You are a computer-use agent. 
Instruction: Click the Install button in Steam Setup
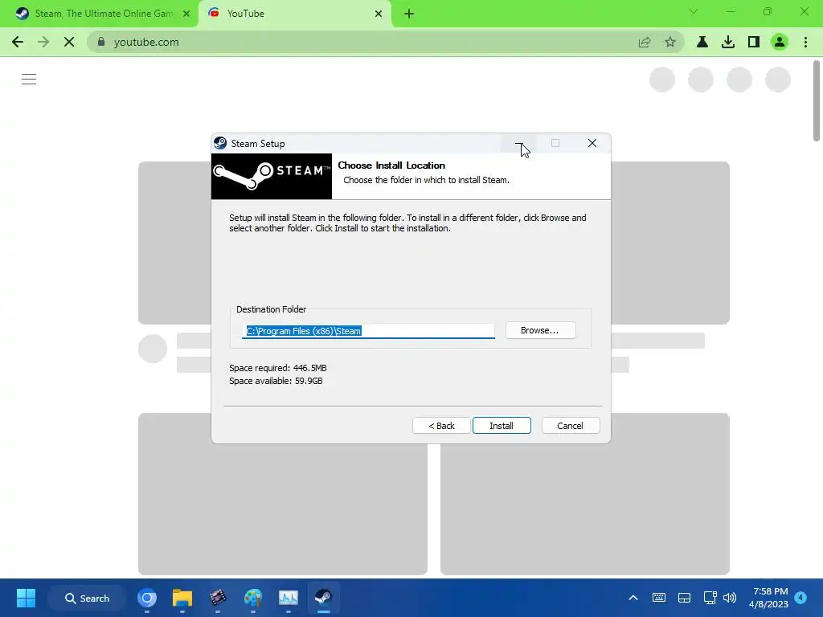click(x=502, y=426)
